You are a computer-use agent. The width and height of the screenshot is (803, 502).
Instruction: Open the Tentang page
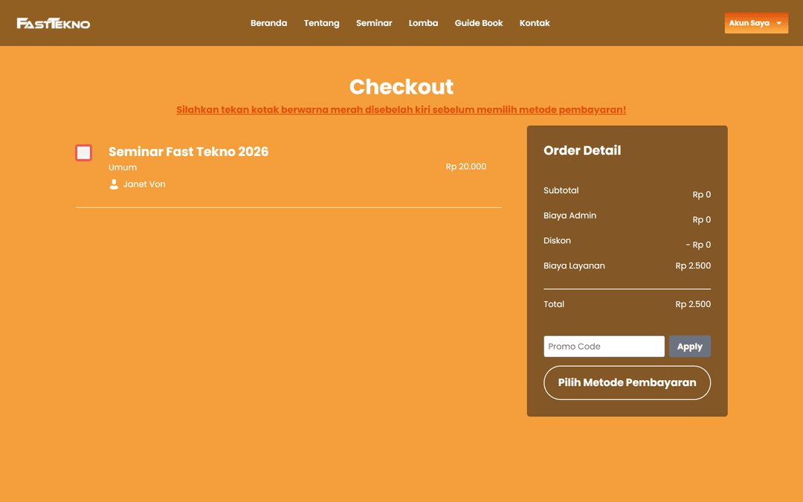(x=321, y=23)
